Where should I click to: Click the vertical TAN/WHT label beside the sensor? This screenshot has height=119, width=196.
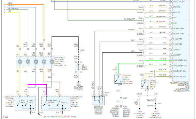coord(93,85)
